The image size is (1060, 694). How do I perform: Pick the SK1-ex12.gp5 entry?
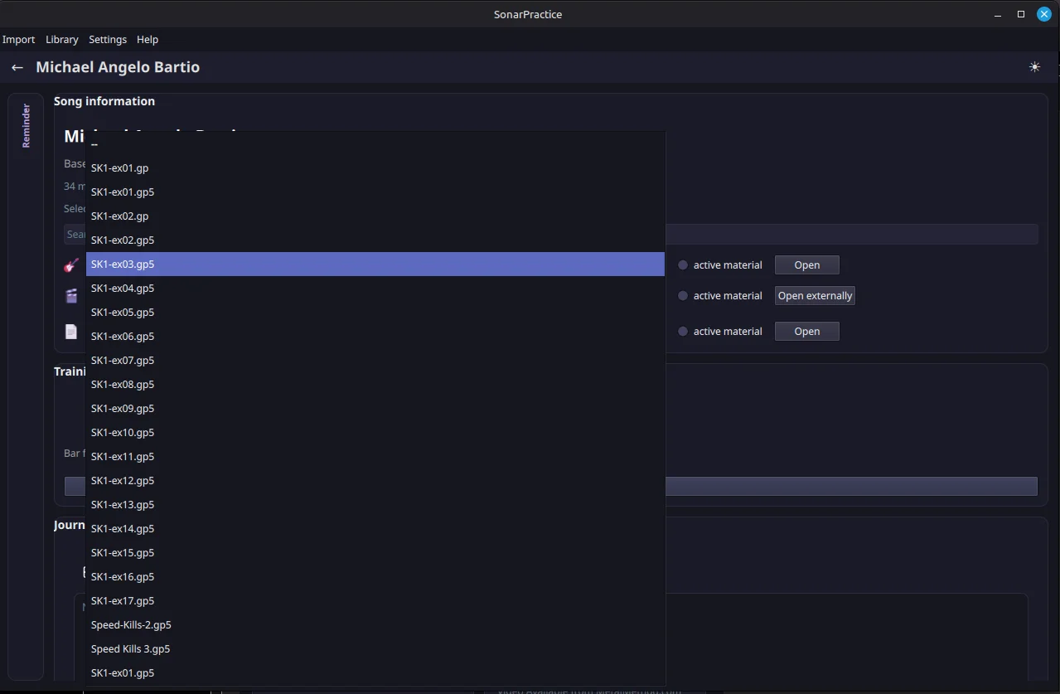pos(375,481)
